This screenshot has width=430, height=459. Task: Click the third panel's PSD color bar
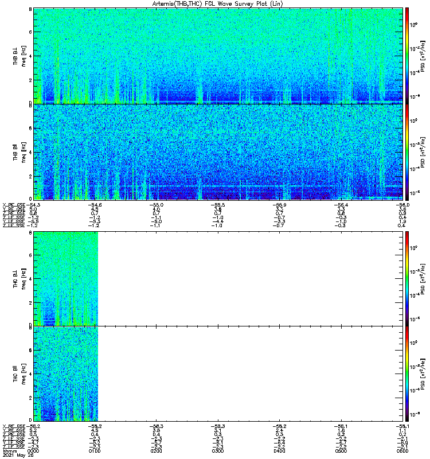click(407, 279)
